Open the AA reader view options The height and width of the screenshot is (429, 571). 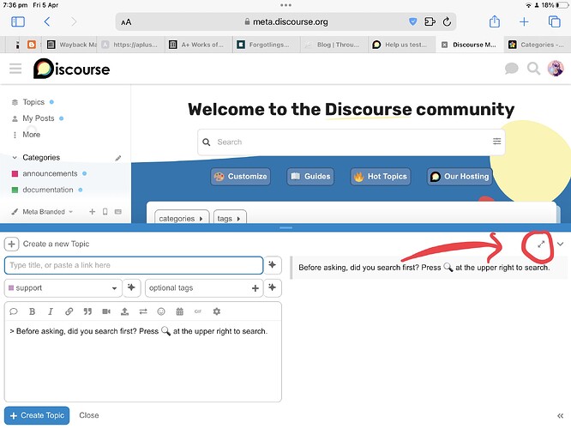click(126, 22)
